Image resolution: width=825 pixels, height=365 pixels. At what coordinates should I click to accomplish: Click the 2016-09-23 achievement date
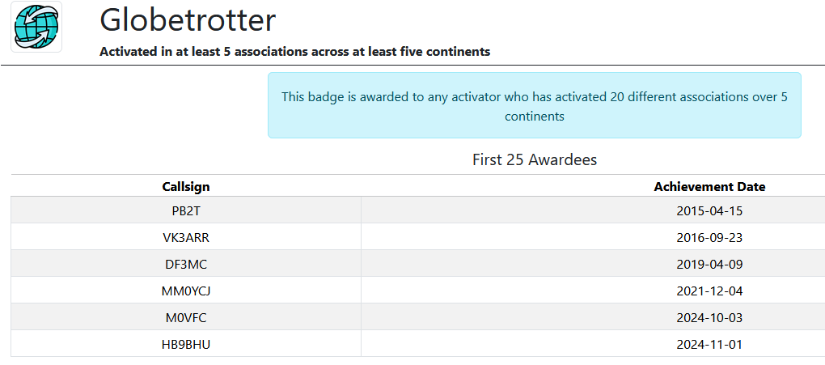[709, 238]
